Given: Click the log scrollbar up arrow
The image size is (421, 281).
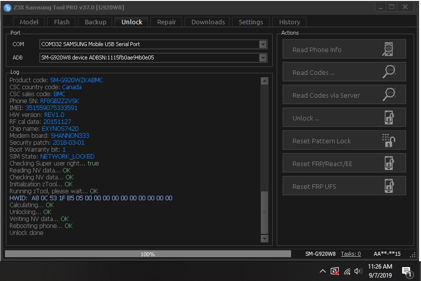Looking at the screenshot, I should 264,81.
